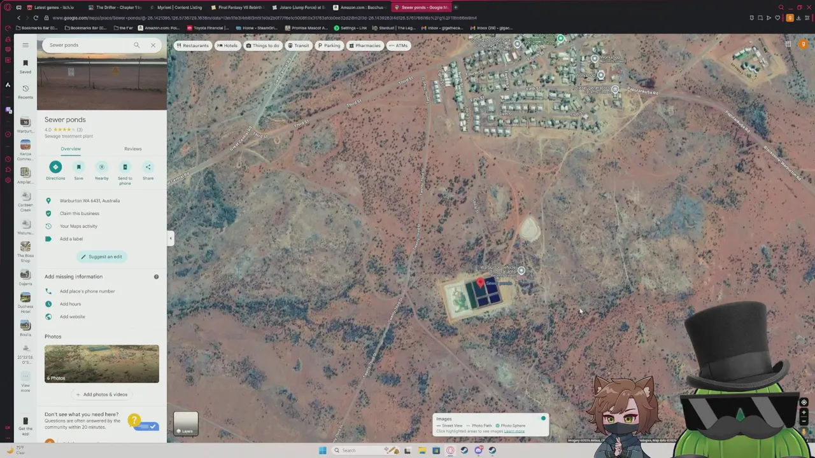The image size is (815, 458).
Task: Select the Things to do chip
Action: [262, 45]
